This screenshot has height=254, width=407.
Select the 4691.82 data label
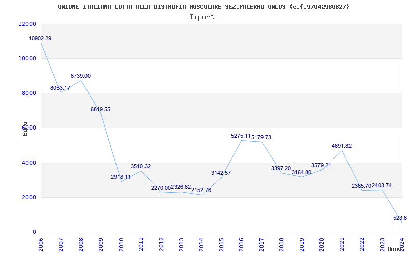click(341, 146)
